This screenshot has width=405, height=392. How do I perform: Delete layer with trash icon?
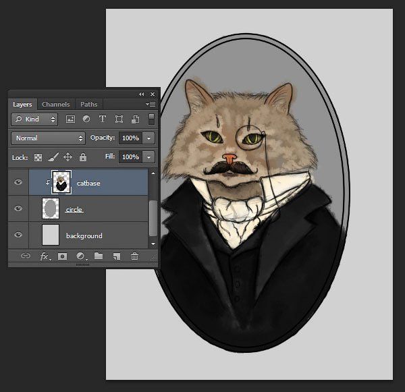134,256
